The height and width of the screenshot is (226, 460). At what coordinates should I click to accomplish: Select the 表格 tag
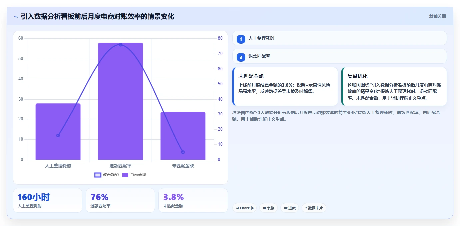tap(269, 208)
